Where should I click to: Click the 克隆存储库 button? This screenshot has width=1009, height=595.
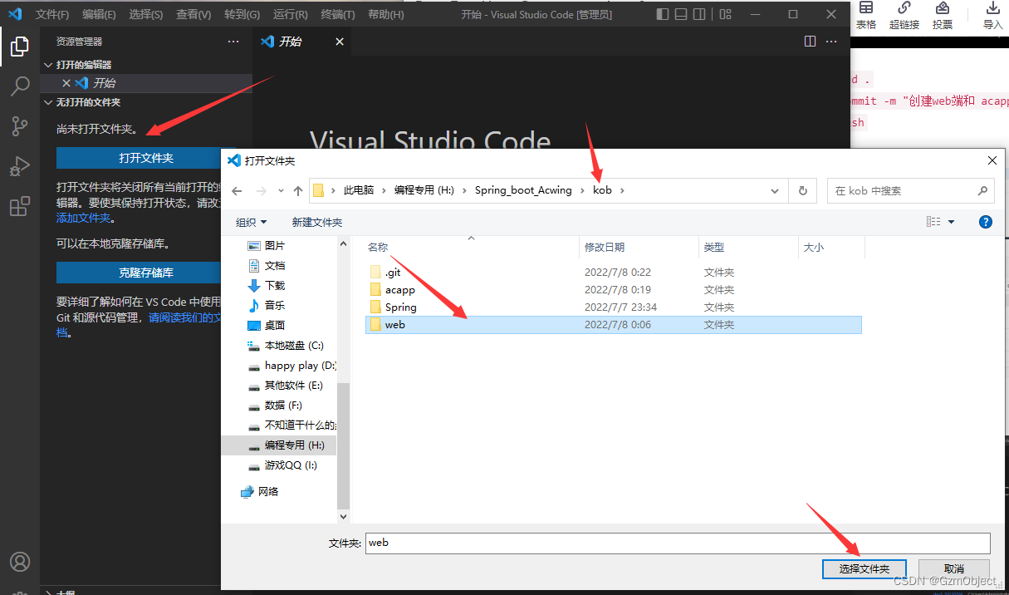click(x=145, y=273)
